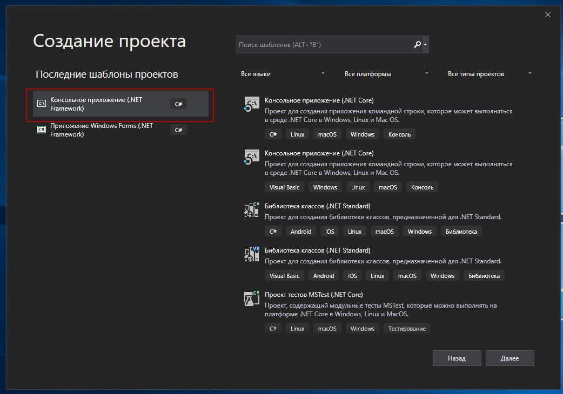563x394 pixels.
Task: Open search options dropdown arrow next to magnifier
Action: (425, 44)
